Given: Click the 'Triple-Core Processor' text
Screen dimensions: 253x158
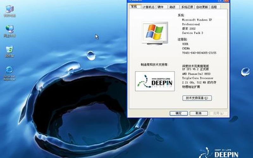Looking at the screenshot, I should click(198, 78).
